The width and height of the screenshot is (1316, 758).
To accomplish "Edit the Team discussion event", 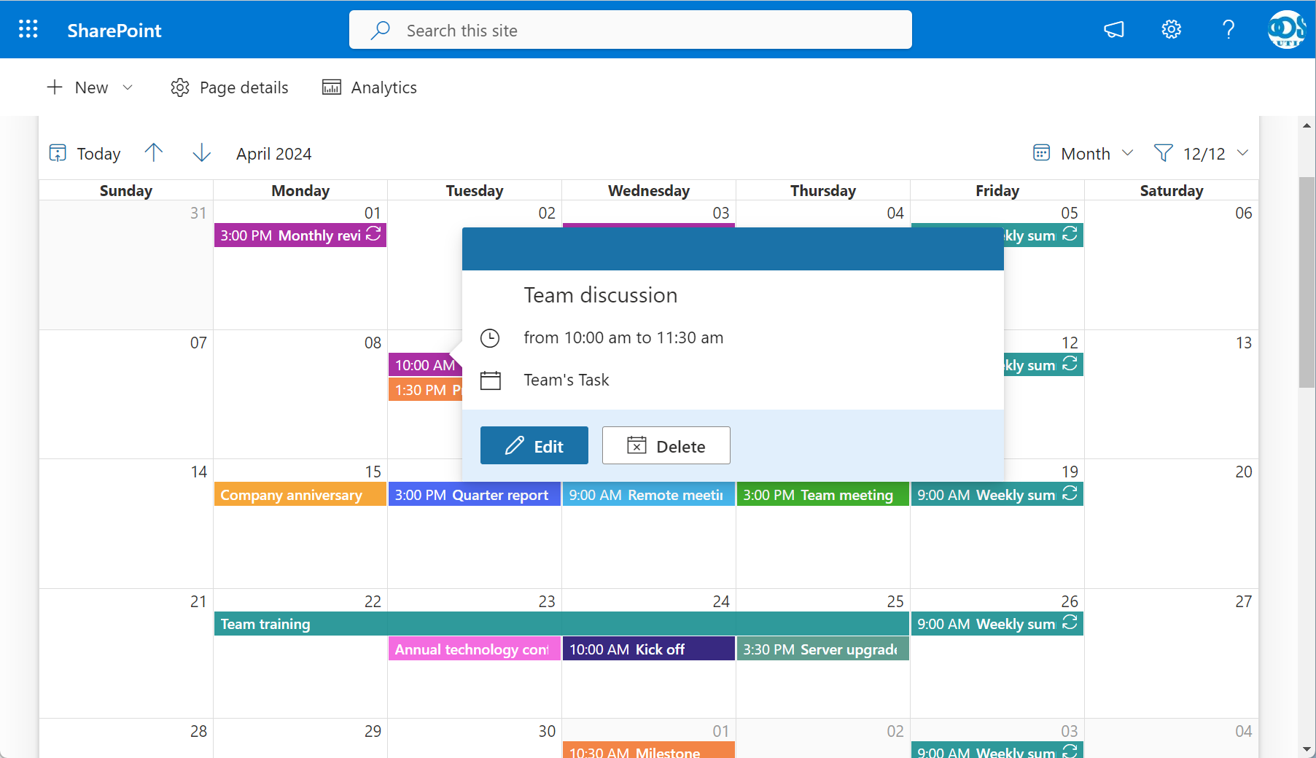I will click(534, 445).
